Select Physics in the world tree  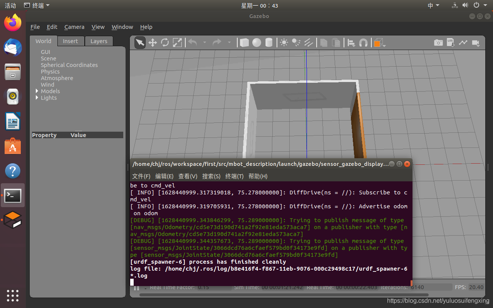50,72
